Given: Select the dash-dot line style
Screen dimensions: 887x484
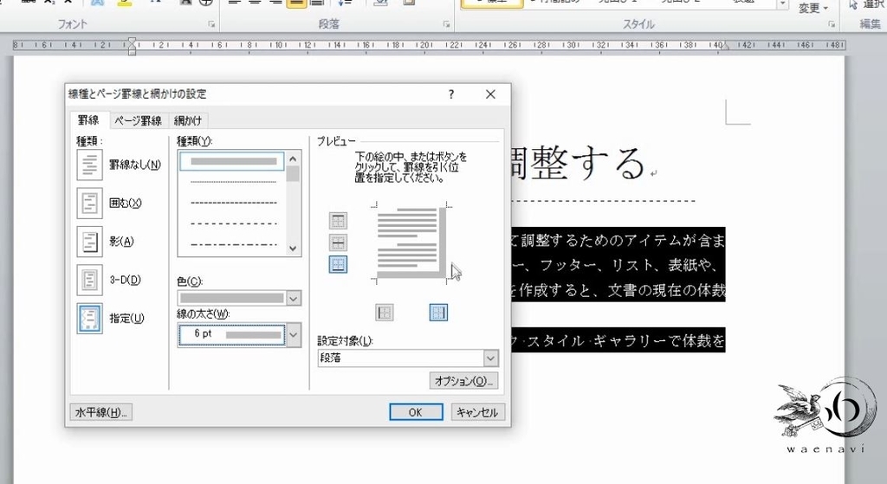Looking at the screenshot, I should click(x=233, y=244).
